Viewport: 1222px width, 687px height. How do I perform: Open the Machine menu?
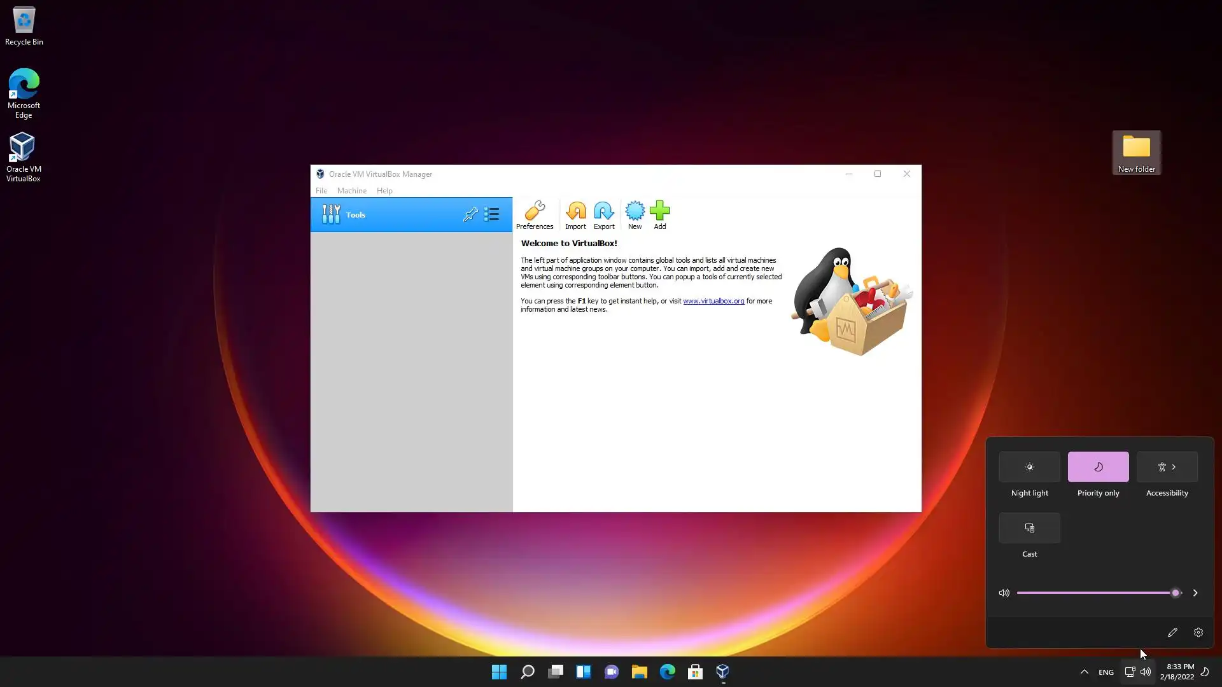click(351, 191)
